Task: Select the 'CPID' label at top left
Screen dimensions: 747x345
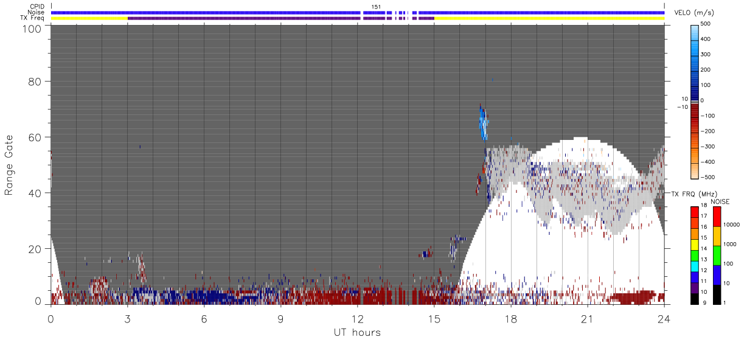Action: [37, 7]
